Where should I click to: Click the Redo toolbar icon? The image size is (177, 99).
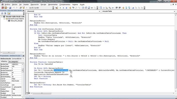point(17,8)
